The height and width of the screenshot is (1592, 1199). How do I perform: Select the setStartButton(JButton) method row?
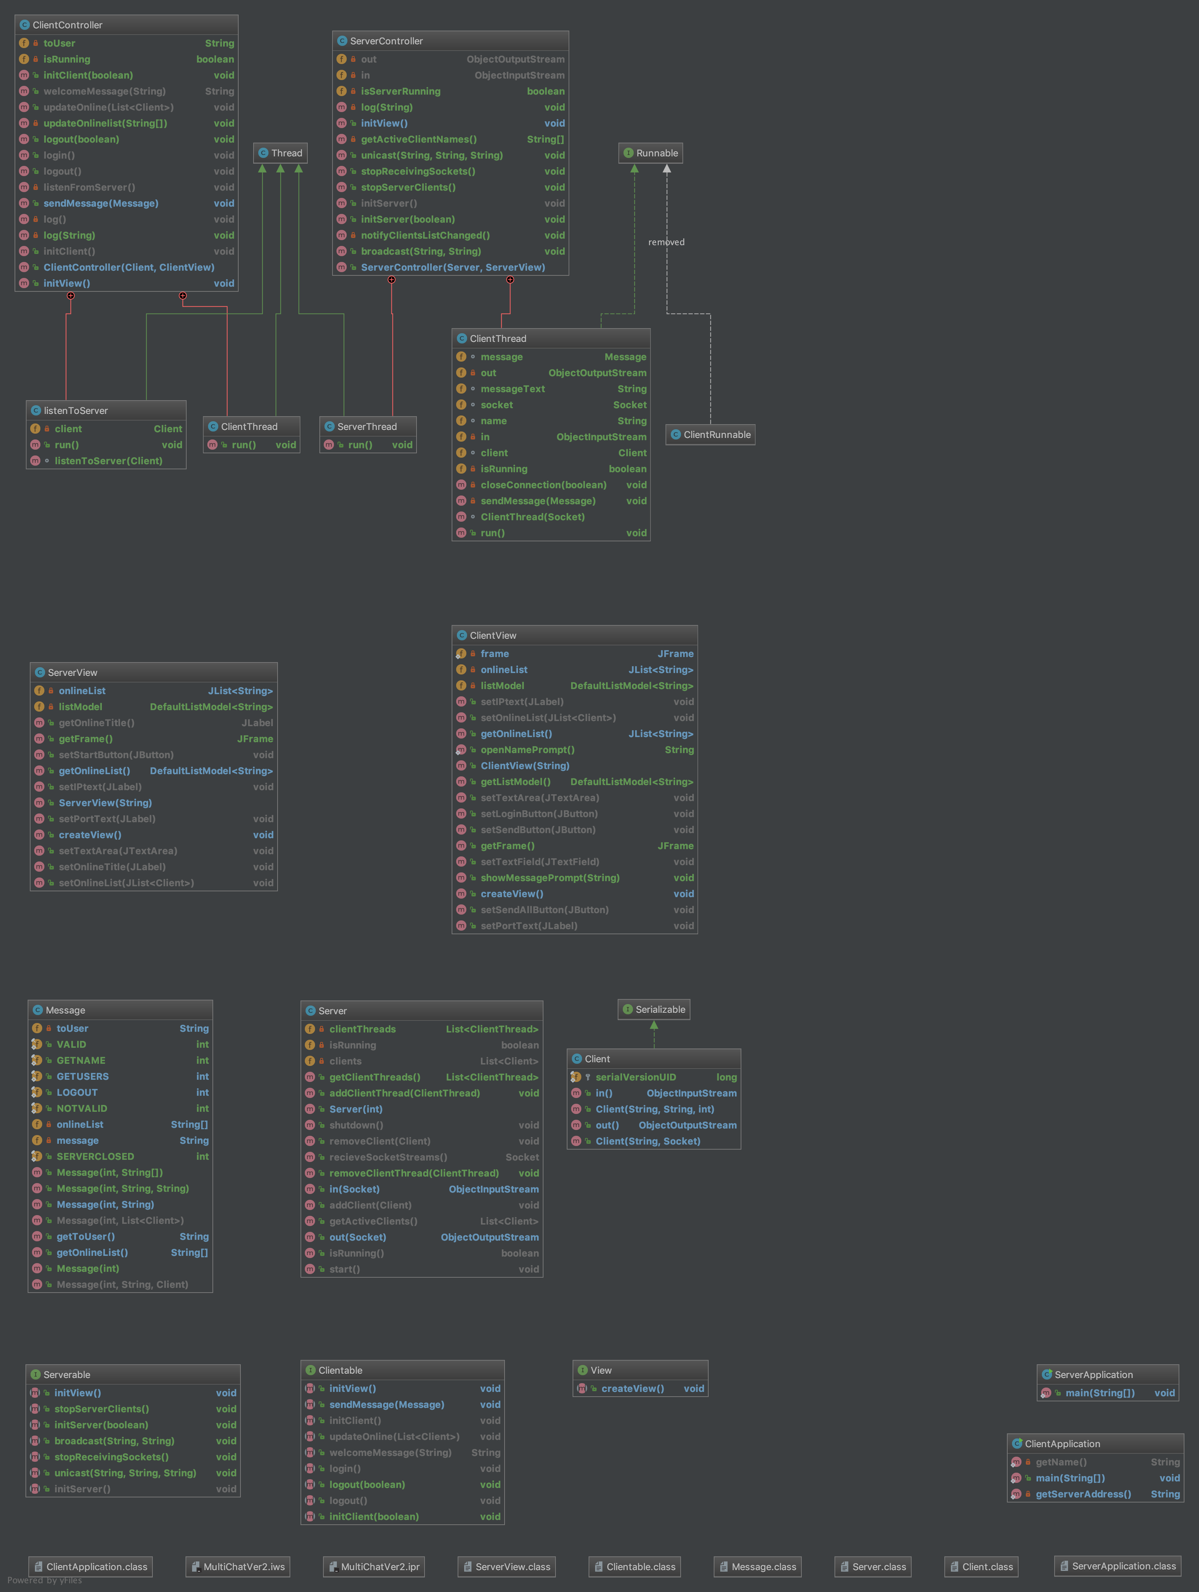pos(154,755)
